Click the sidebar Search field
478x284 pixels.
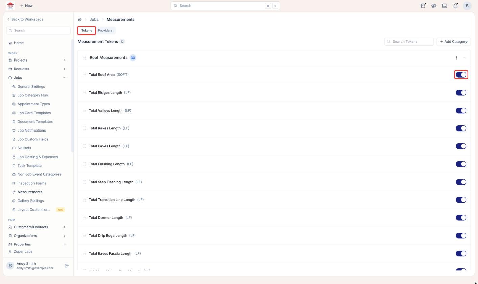pos(38,31)
